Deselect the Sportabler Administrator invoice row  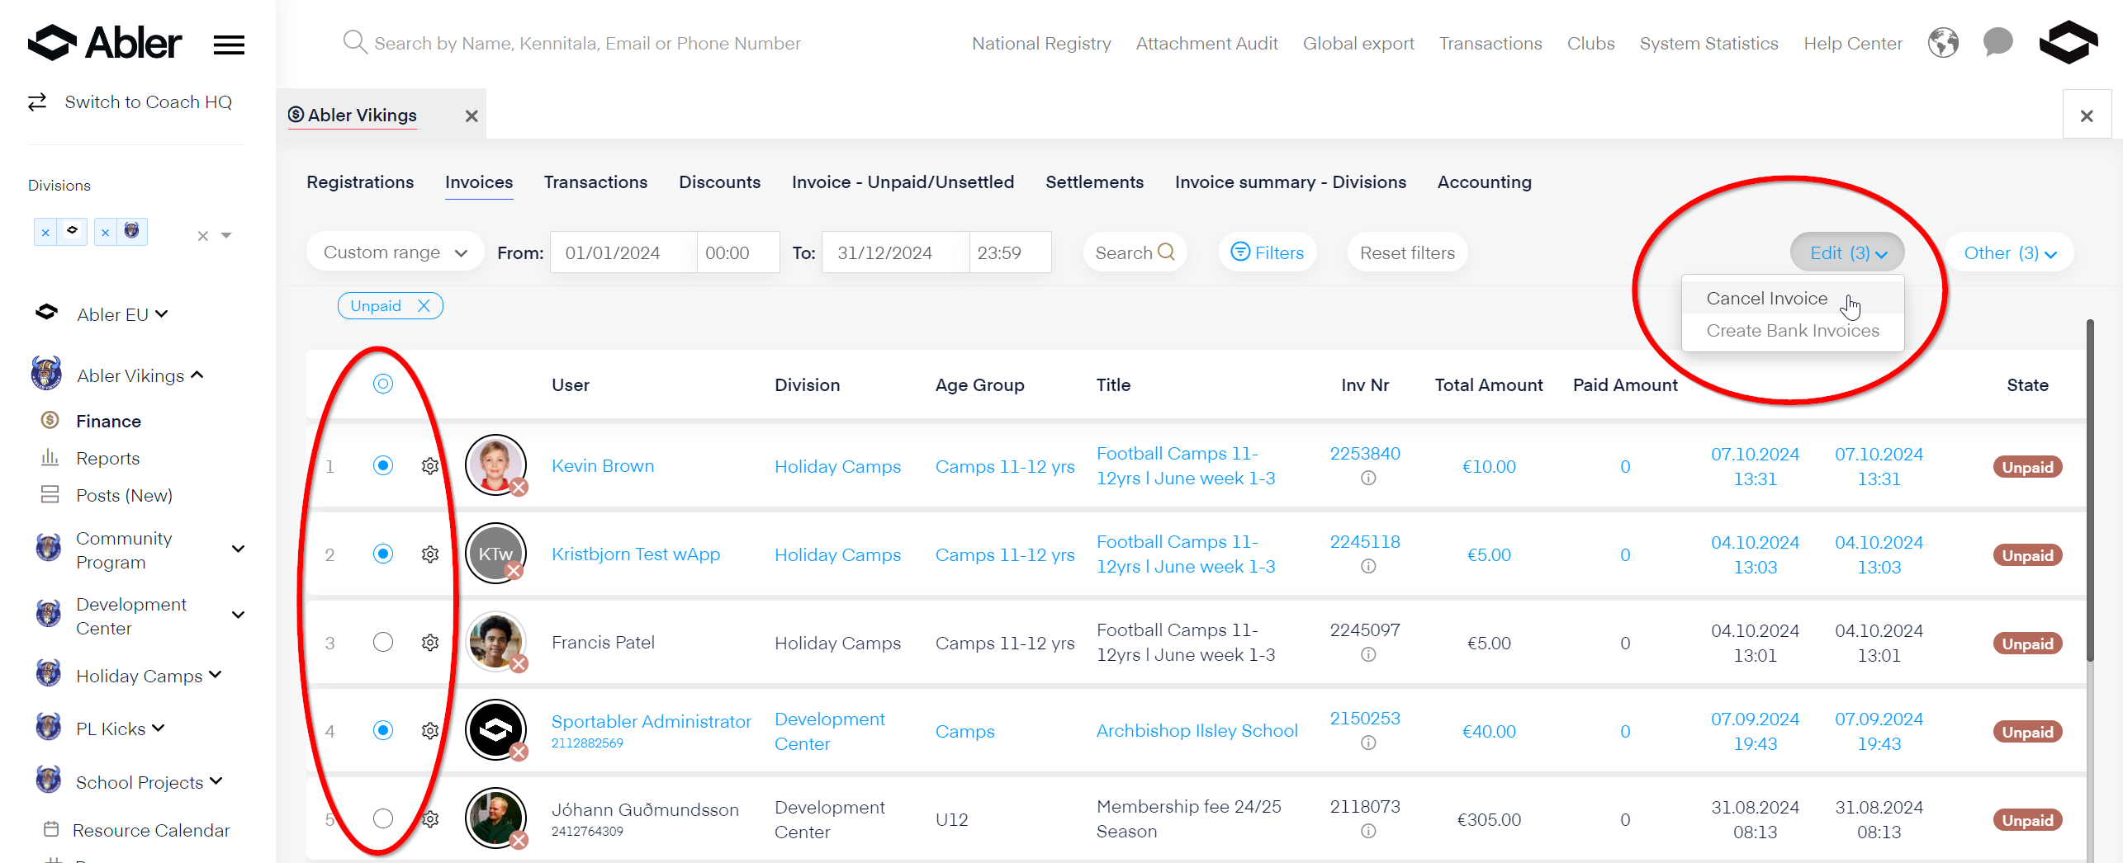[383, 731]
